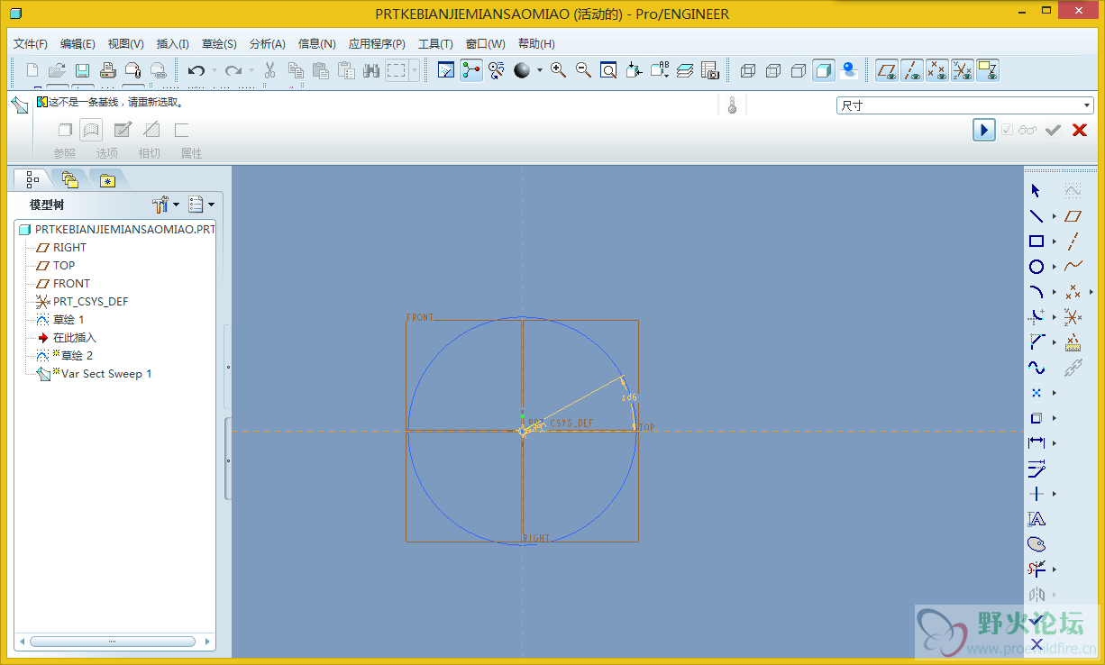Toggle datum point display
This screenshot has height=665, width=1105.
[x=937, y=70]
